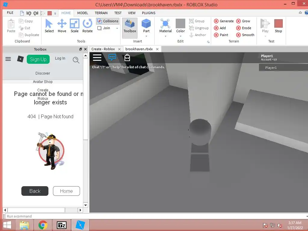
Task: Click Paint terrain tool
Action: (221, 35)
